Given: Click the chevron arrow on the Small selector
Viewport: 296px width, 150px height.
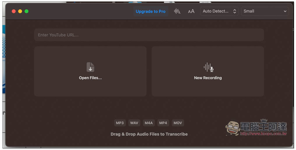Looking at the screenshot, I should [x=285, y=11].
